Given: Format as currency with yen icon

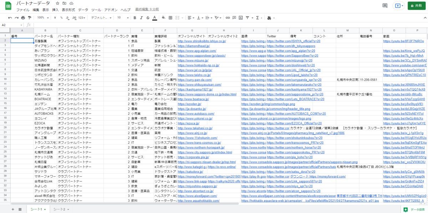Looking at the screenshot, I should coord(56,17).
